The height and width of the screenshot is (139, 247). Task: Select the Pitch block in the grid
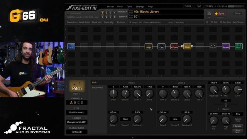[187, 46]
